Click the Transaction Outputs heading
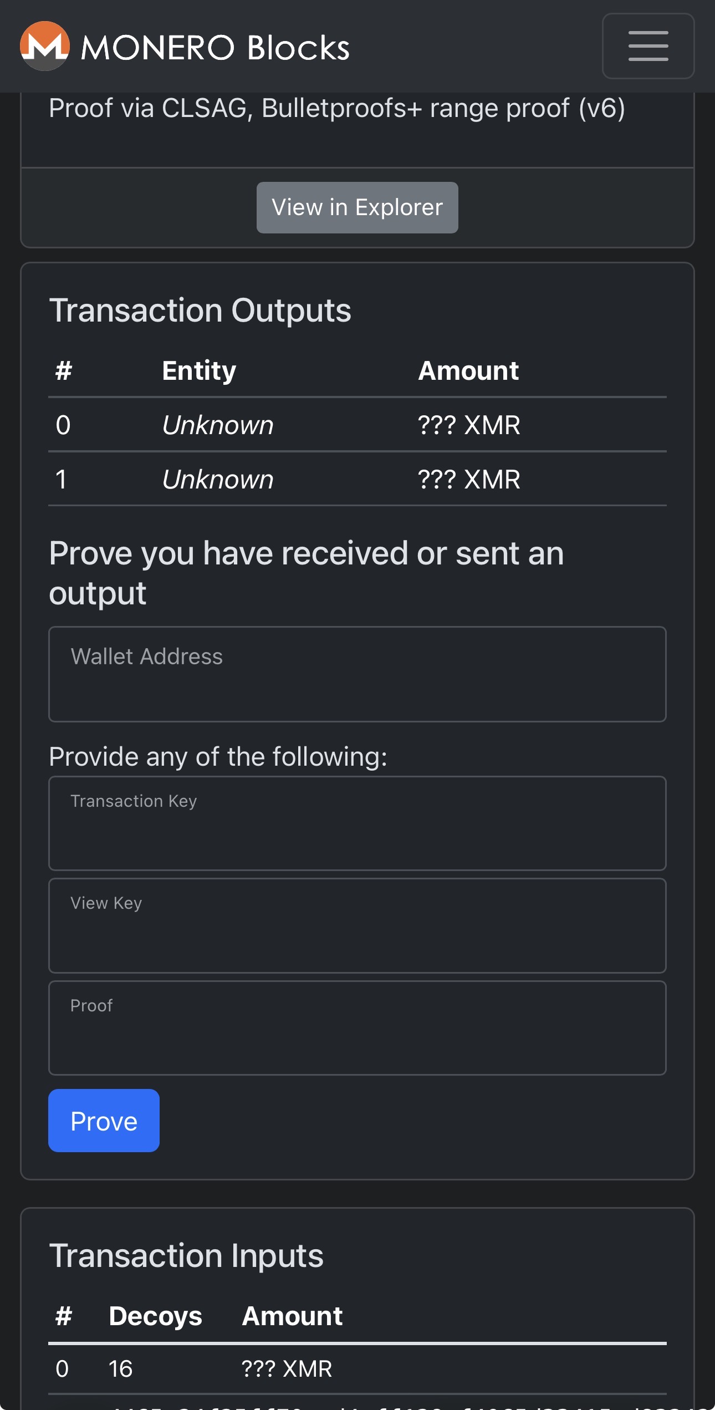The image size is (715, 1410). tap(200, 310)
